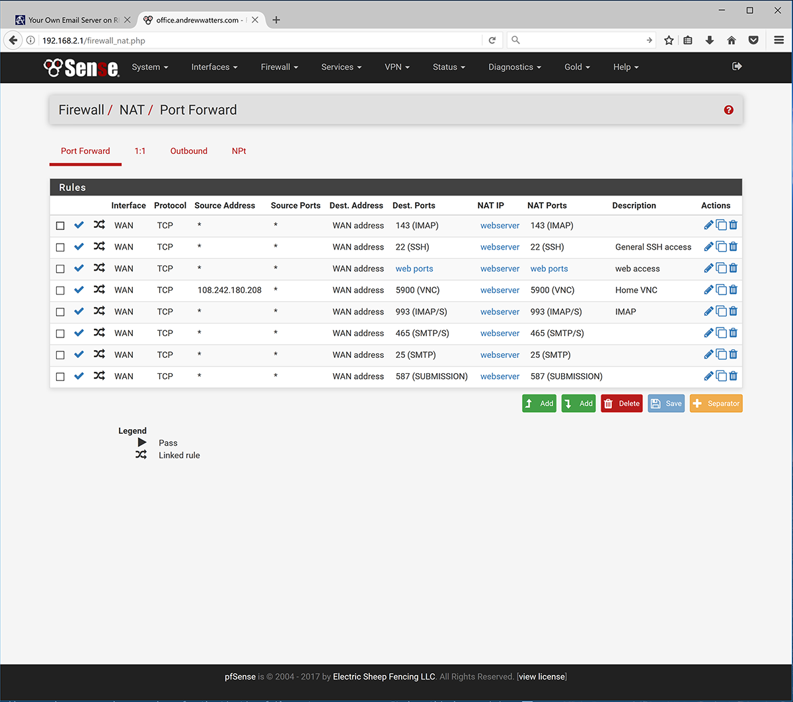The image size is (793, 702).
Task: Mark the 25 (SMTP) rule checkbox
Action: tap(60, 355)
